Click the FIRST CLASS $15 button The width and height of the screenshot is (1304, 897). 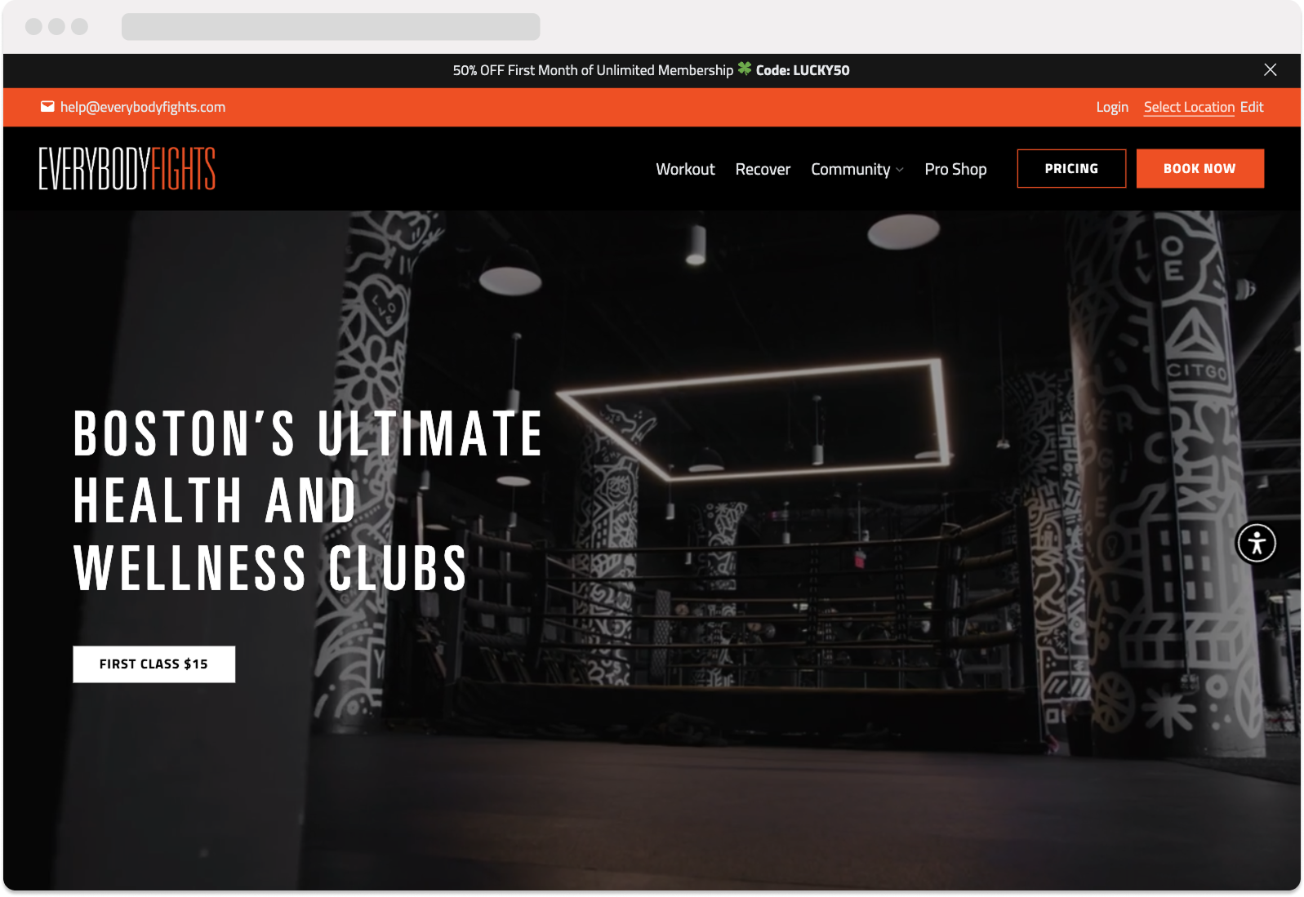click(x=154, y=664)
